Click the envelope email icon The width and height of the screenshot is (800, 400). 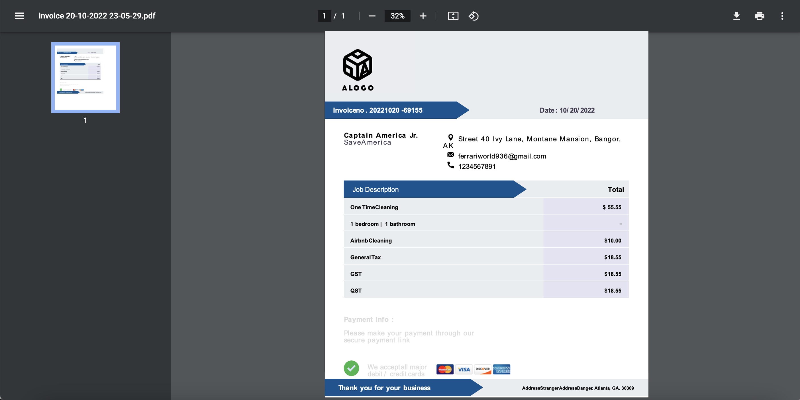point(450,154)
